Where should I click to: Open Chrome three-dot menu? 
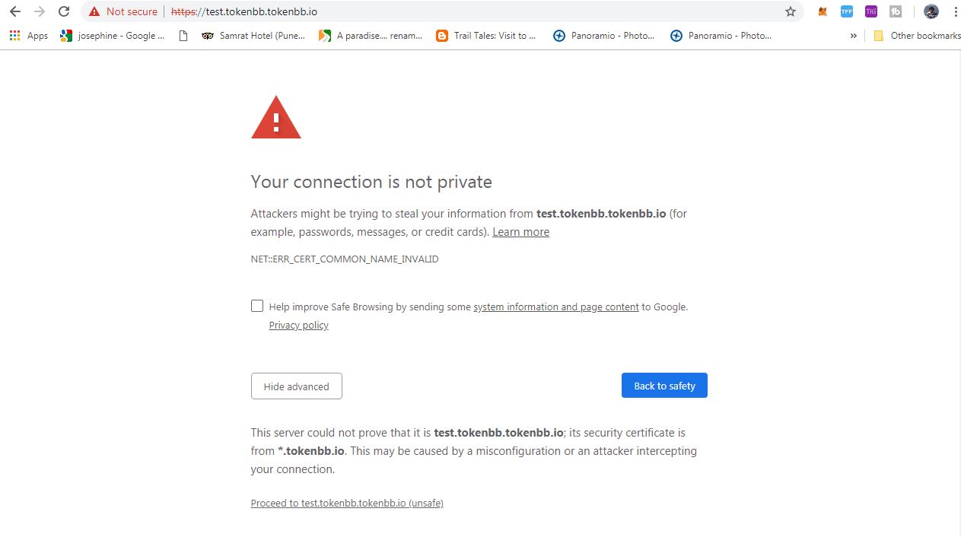click(x=955, y=11)
